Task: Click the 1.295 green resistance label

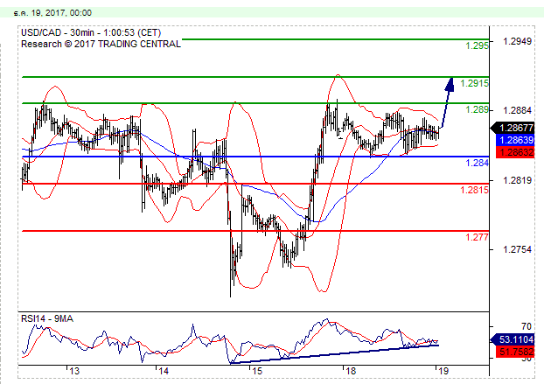Action: click(x=477, y=45)
